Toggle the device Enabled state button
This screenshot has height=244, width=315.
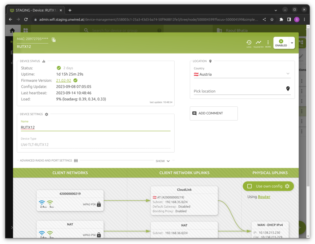tap(281, 43)
